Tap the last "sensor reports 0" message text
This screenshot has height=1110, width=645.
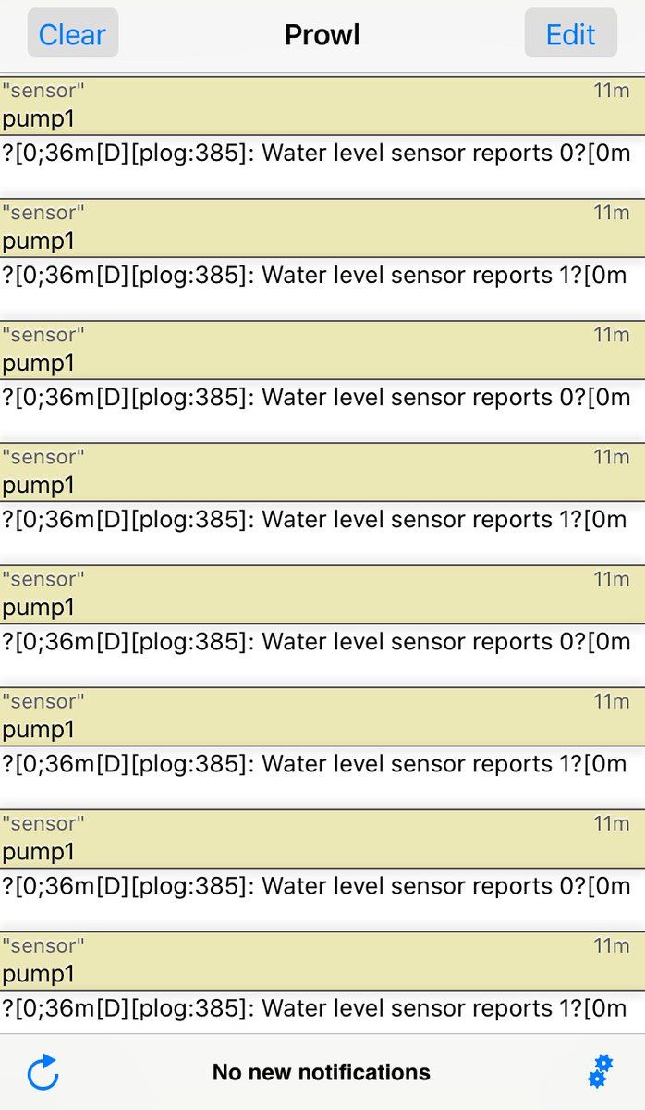315,886
